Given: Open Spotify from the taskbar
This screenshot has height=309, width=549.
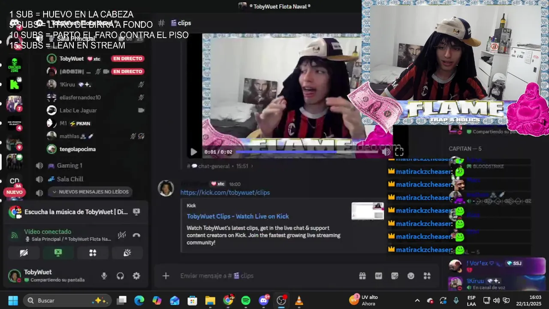Looking at the screenshot, I should click(x=246, y=300).
